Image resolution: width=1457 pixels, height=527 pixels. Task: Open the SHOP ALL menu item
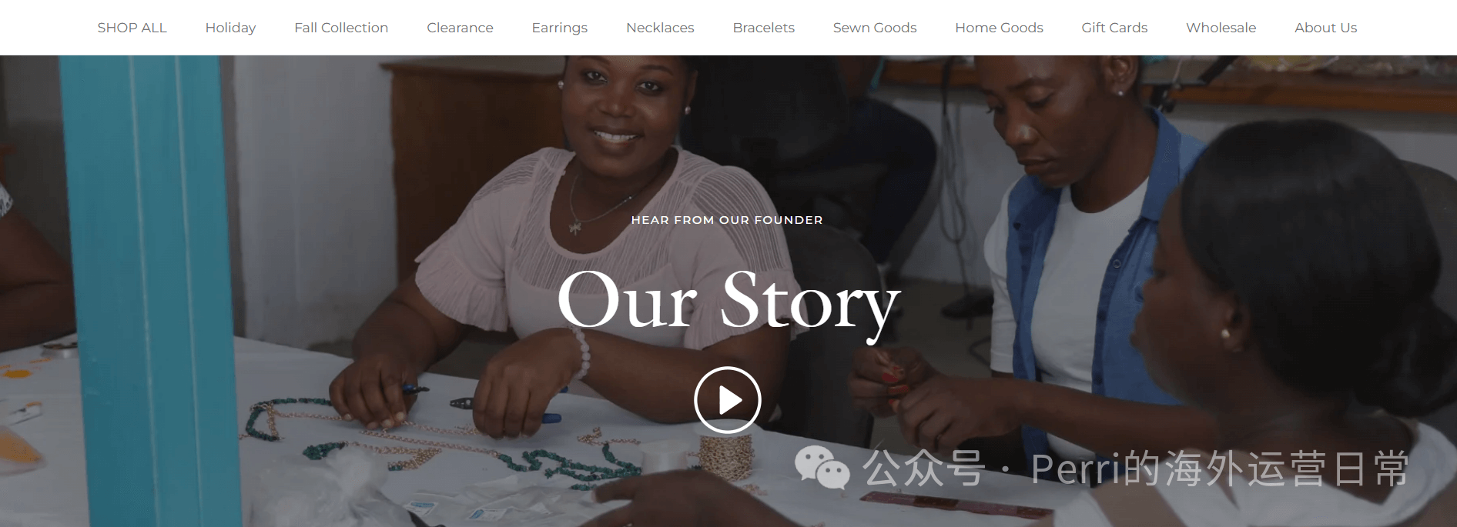coord(132,28)
